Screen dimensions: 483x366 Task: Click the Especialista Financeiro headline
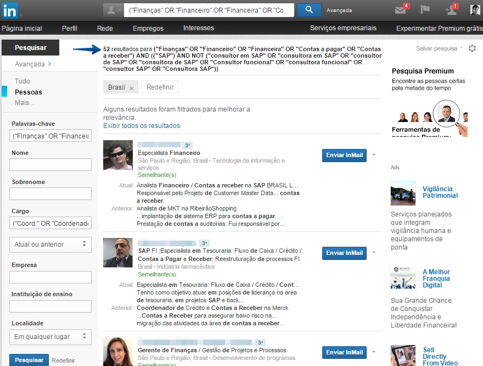[169, 153]
